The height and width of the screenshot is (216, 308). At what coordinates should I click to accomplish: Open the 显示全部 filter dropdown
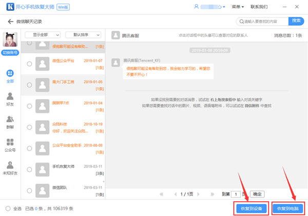point(43,35)
